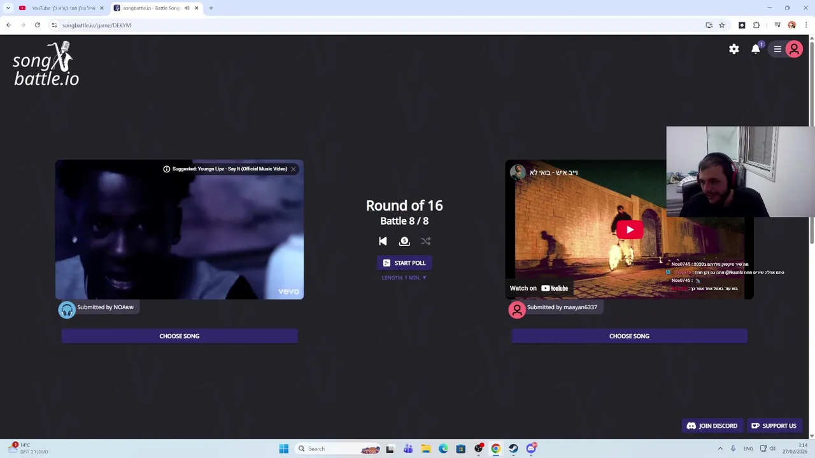The image size is (815, 458).
Task: Close the YouTube tab
Action: coord(101,8)
